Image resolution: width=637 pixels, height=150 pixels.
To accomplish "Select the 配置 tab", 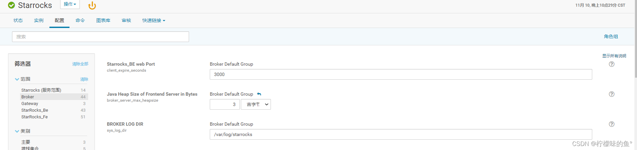I will tap(59, 20).
